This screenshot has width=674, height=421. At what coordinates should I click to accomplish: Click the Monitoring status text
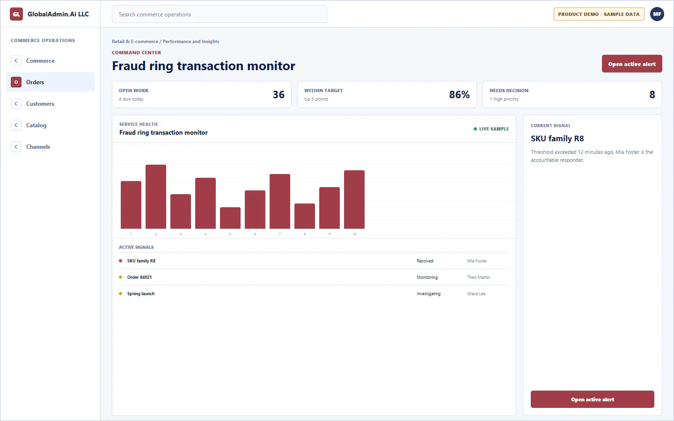tap(427, 277)
